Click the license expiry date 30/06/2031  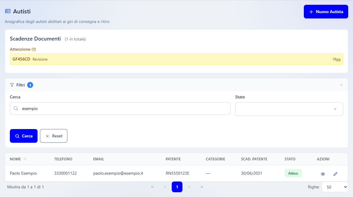click(x=251, y=173)
